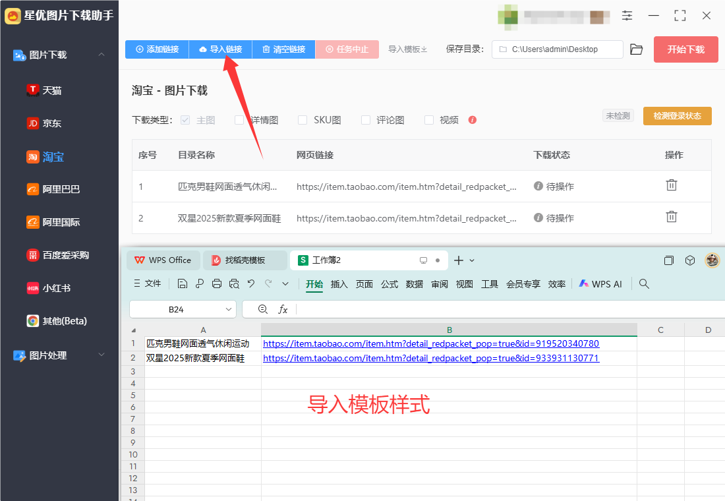Click the 添加链接 button

158,49
